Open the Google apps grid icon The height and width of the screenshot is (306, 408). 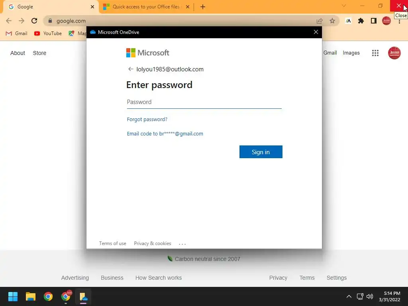[375, 53]
